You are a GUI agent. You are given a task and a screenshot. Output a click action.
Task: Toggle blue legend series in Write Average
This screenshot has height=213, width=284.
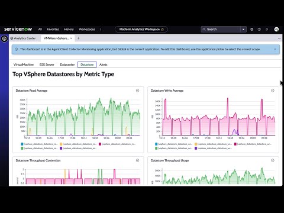click(174, 144)
